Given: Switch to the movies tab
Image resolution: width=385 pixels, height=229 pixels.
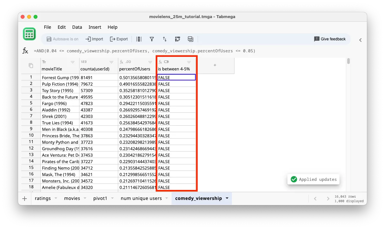Looking at the screenshot, I should 72,198.
